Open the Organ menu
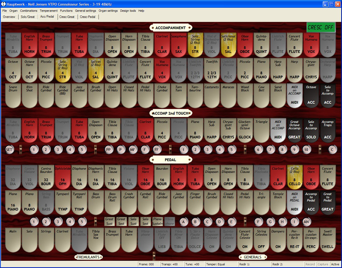Viewport: 342px width, 268px height. [x=14, y=10]
